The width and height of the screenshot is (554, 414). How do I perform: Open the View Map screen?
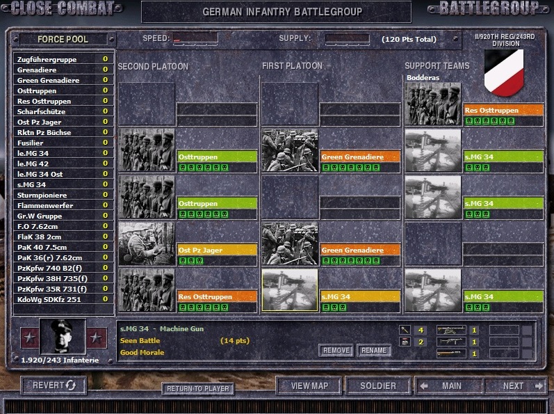pyautogui.click(x=309, y=385)
